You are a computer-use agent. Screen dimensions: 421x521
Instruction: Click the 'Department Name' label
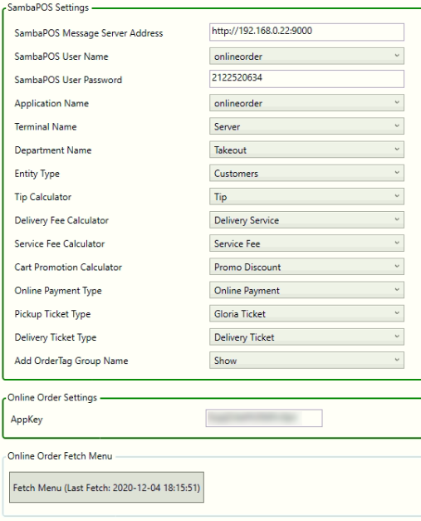53,150
